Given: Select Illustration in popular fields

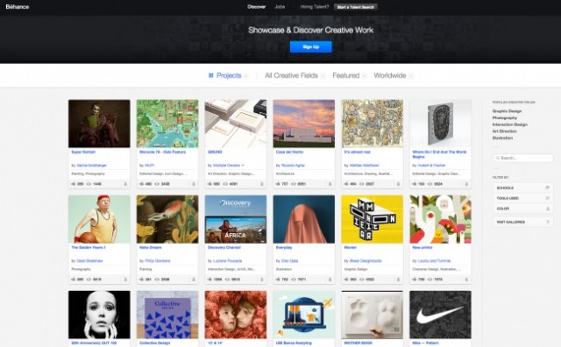Looking at the screenshot, I should pyautogui.click(x=502, y=138).
